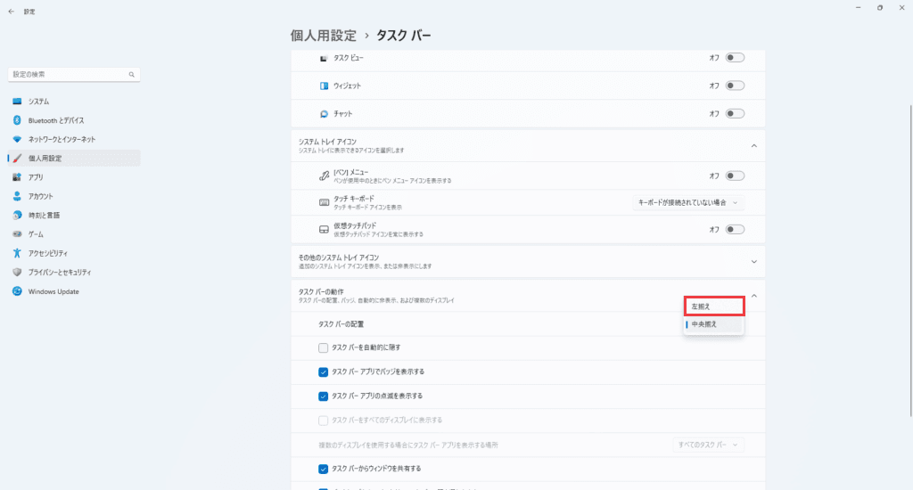Turn on the ウィジェット toggle
Viewport: 913px width, 490px height.
[735, 86]
